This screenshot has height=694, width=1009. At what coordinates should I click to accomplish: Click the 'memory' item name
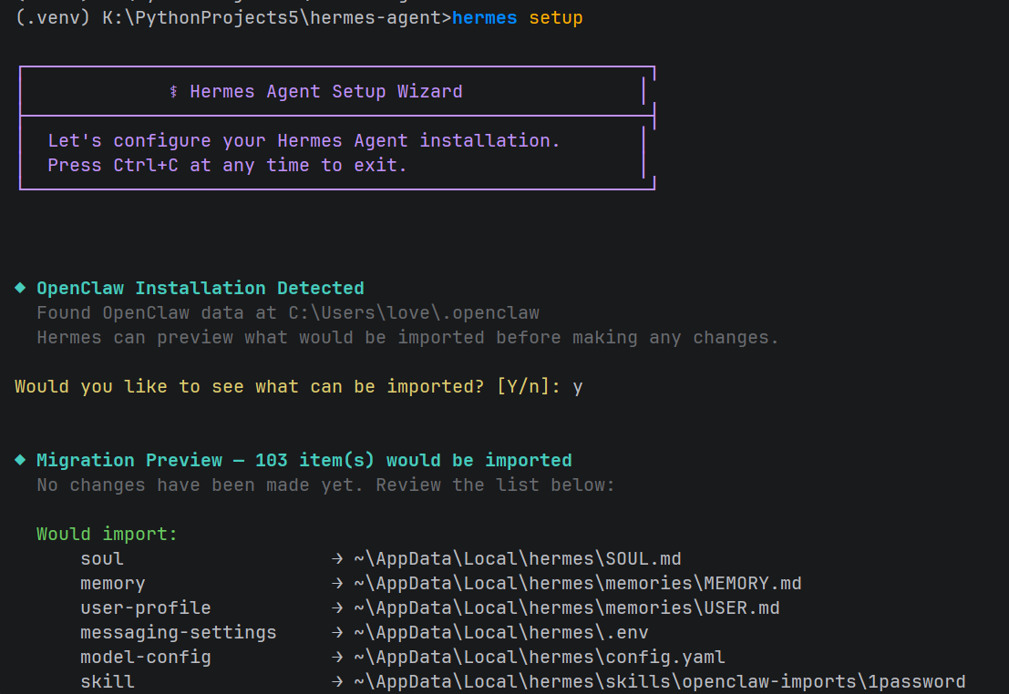click(113, 584)
